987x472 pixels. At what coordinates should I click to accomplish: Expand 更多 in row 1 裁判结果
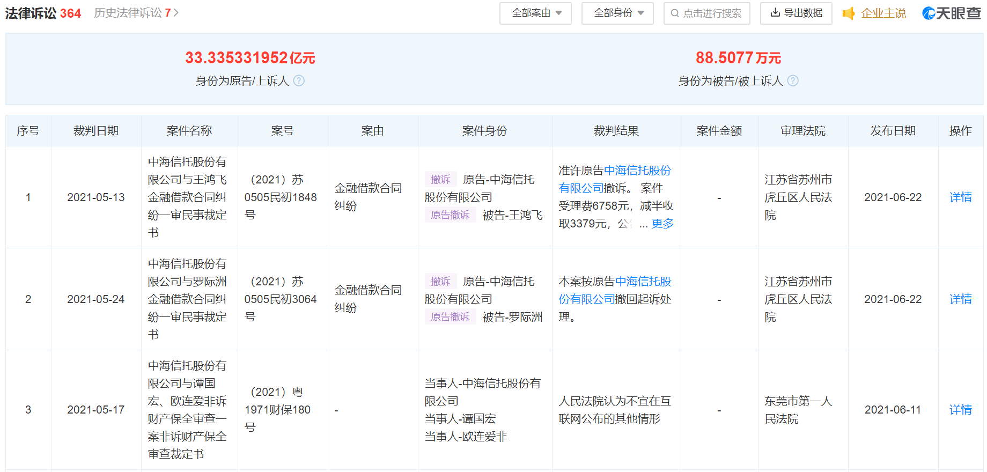click(x=662, y=224)
